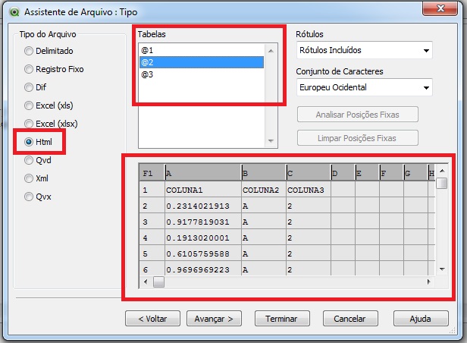Viewport: 467px width, 343px height.
Task: Choose the Qvd file type
Action: point(29,161)
